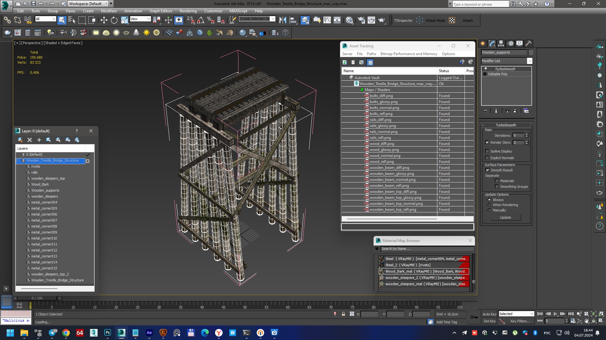Screen dimensions: 606x340
Task: Open After Effects from the taskbar
Action: click(149, 332)
